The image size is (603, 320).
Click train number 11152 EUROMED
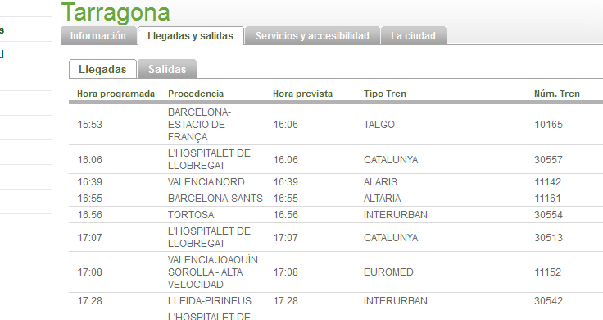547,272
